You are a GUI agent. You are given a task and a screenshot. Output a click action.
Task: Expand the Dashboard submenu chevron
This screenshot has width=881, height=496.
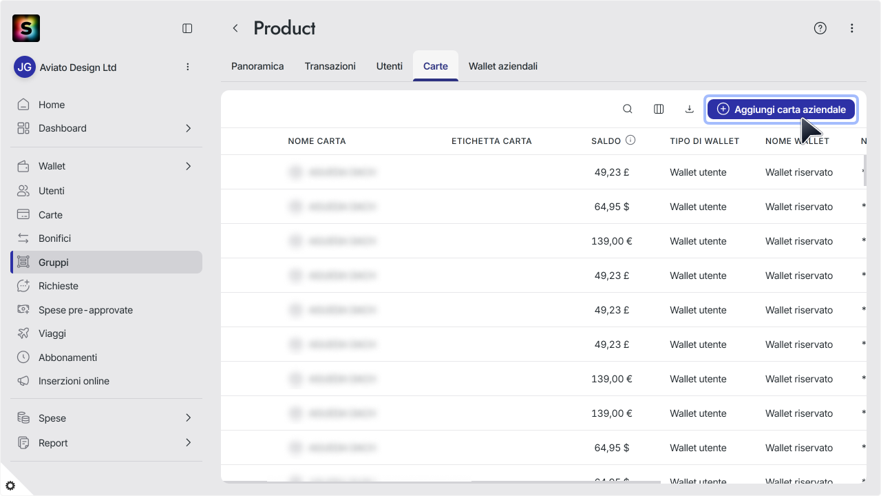[188, 128]
